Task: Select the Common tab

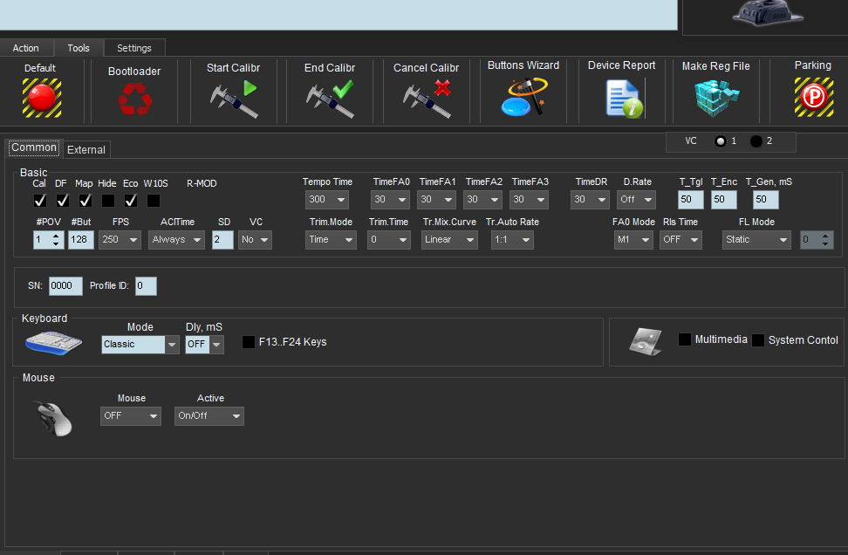Action: (x=34, y=147)
